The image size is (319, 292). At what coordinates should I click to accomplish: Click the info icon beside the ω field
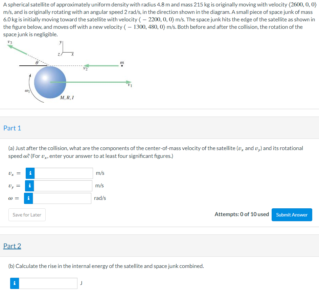click(29, 198)
